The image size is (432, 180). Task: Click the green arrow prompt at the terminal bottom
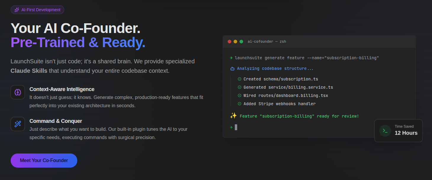coord(231,127)
